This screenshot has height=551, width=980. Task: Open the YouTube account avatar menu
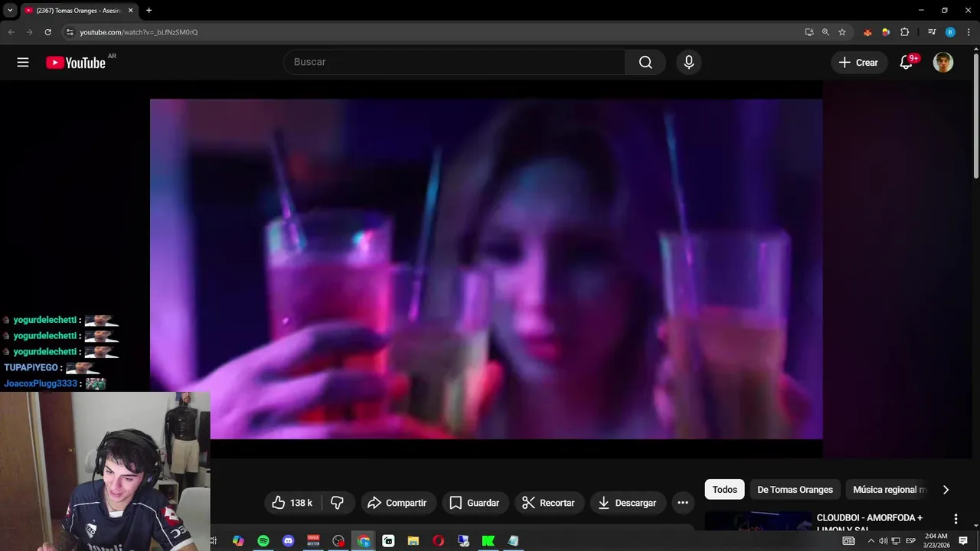pos(943,63)
